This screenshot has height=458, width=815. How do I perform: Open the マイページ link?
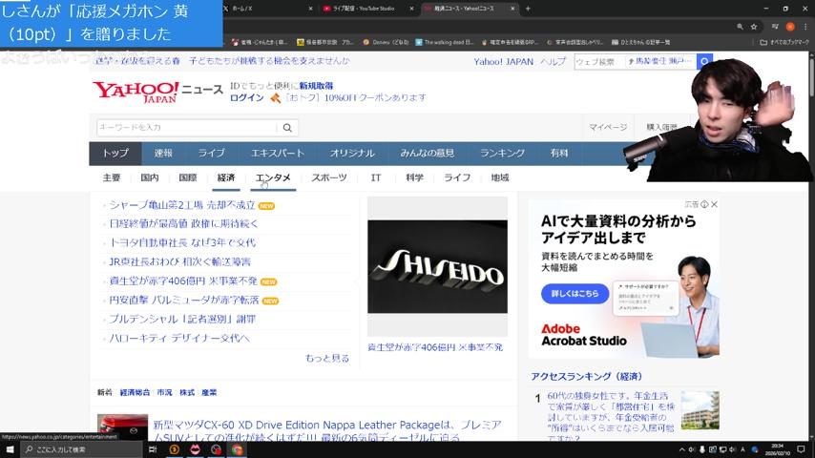click(608, 127)
